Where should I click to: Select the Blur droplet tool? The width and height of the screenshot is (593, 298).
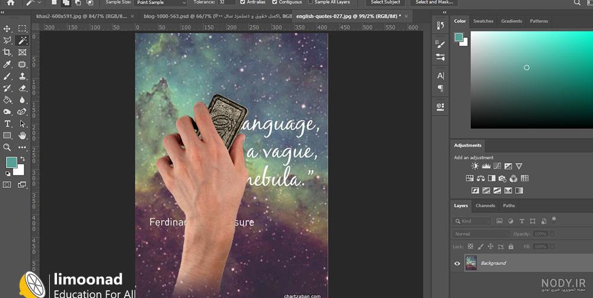point(23,100)
